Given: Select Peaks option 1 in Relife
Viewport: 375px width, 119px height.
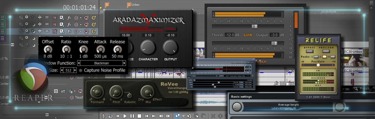Looking at the screenshot, I should coord(316,57).
